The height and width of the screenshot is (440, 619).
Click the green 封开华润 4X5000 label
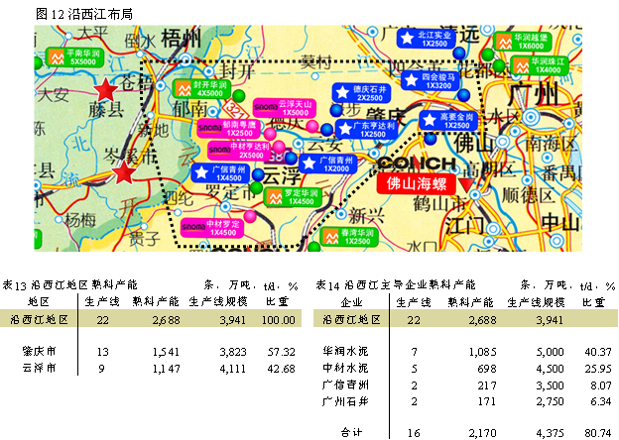[201, 89]
